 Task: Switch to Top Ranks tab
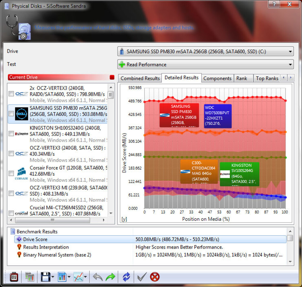[267, 78]
